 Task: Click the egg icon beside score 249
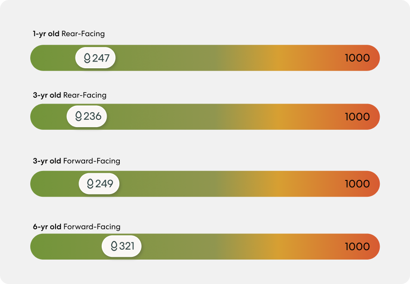(90, 184)
